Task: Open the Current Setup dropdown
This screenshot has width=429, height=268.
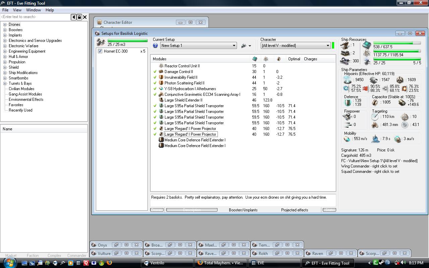Action: point(234,46)
